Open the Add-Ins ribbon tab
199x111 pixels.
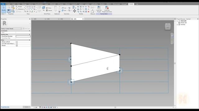tap(30, 4)
